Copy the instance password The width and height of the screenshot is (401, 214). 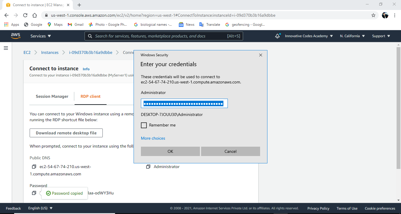(x=34, y=193)
